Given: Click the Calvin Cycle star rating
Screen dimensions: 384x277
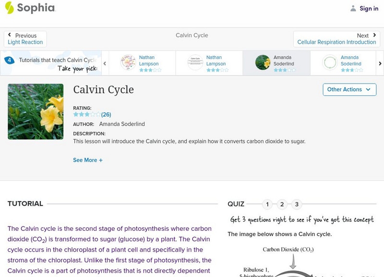Looking at the screenshot, I should (86, 114).
